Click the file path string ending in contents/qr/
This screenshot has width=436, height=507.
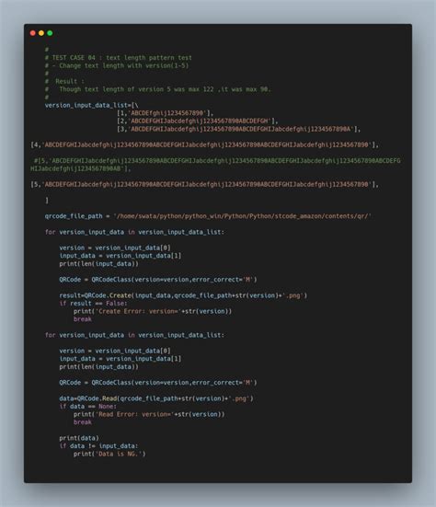coord(243,216)
